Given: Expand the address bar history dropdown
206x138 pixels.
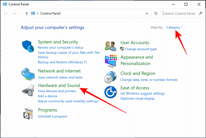Looking at the screenshot, I should [147, 13].
